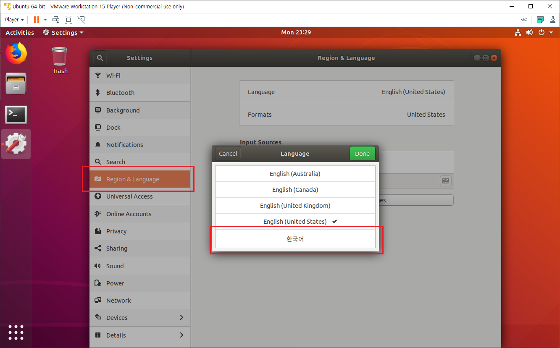Pause the virtual machine with the orange pause icon
560x348 pixels.
[x=37, y=20]
